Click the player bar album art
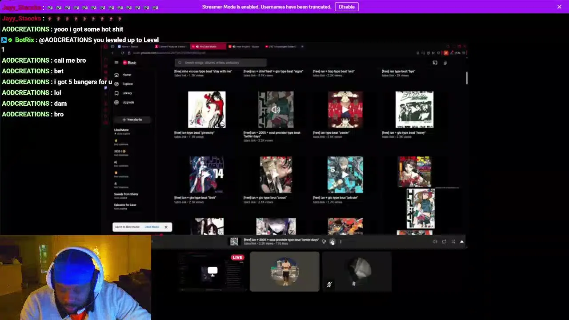 point(234,241)
